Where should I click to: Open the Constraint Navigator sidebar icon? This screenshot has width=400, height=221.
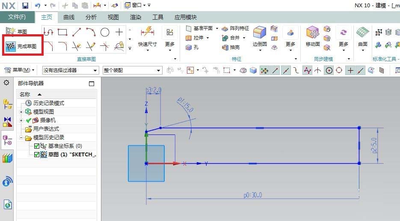pos(7,122)
